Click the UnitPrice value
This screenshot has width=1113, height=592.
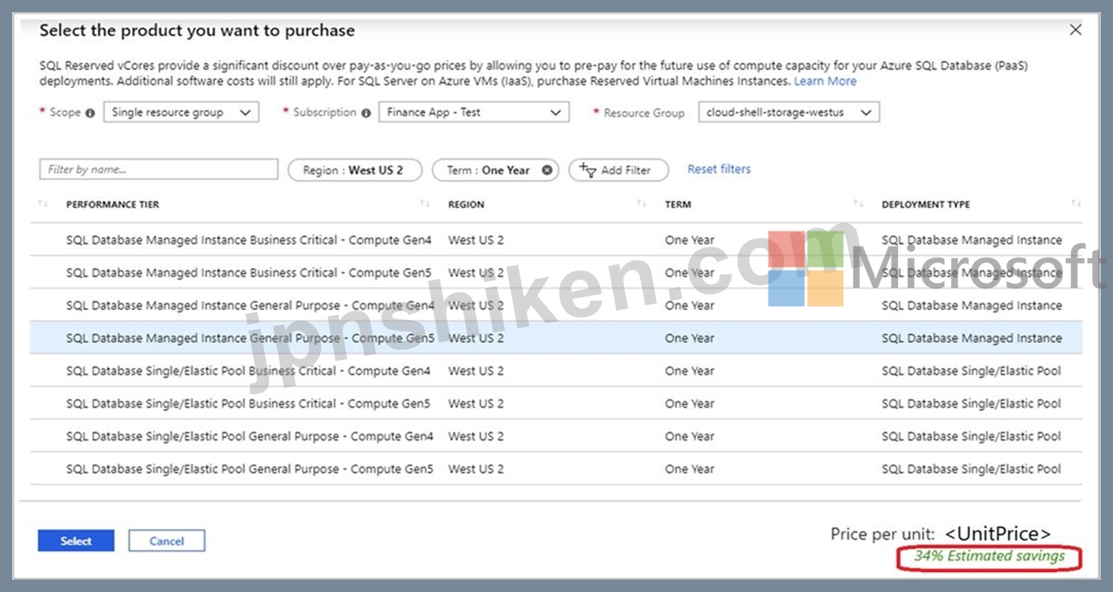point(998,533)
